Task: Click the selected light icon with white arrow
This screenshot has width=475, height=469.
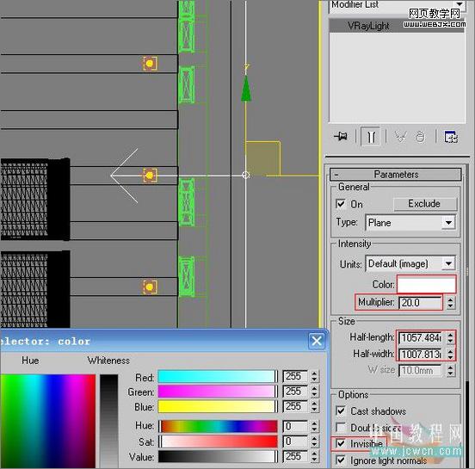Action: click(x=150, y=176)
